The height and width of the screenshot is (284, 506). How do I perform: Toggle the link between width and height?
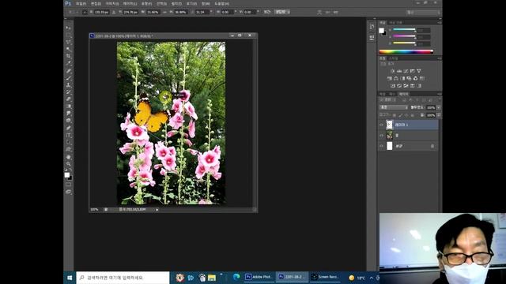pos(164,12)
